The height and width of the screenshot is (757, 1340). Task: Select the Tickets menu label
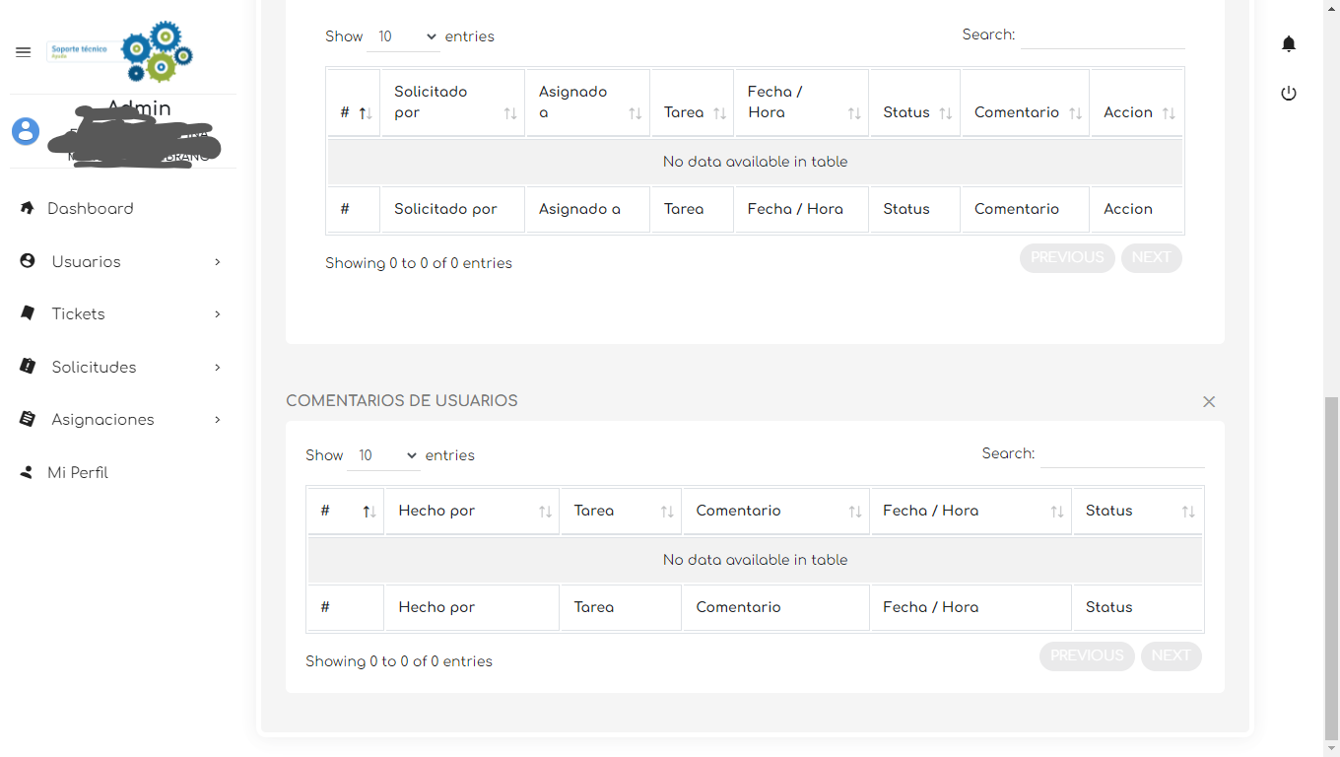[79, 313]
